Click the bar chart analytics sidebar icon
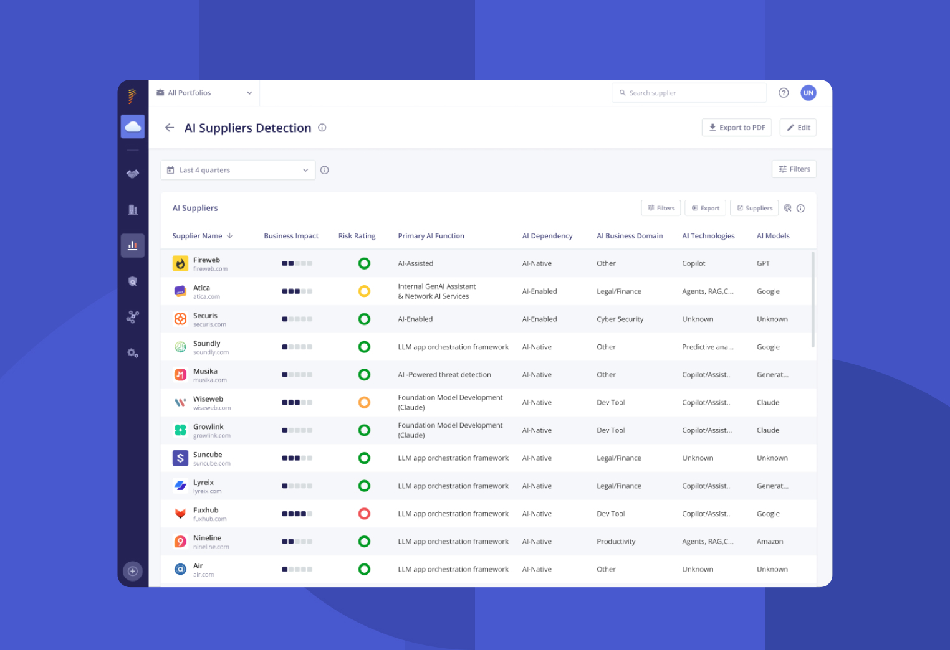950x650 pixels. pos(132,245)
